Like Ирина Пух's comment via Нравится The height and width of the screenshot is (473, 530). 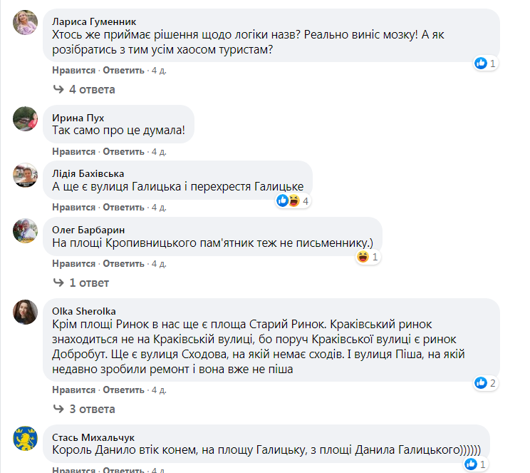73,152
